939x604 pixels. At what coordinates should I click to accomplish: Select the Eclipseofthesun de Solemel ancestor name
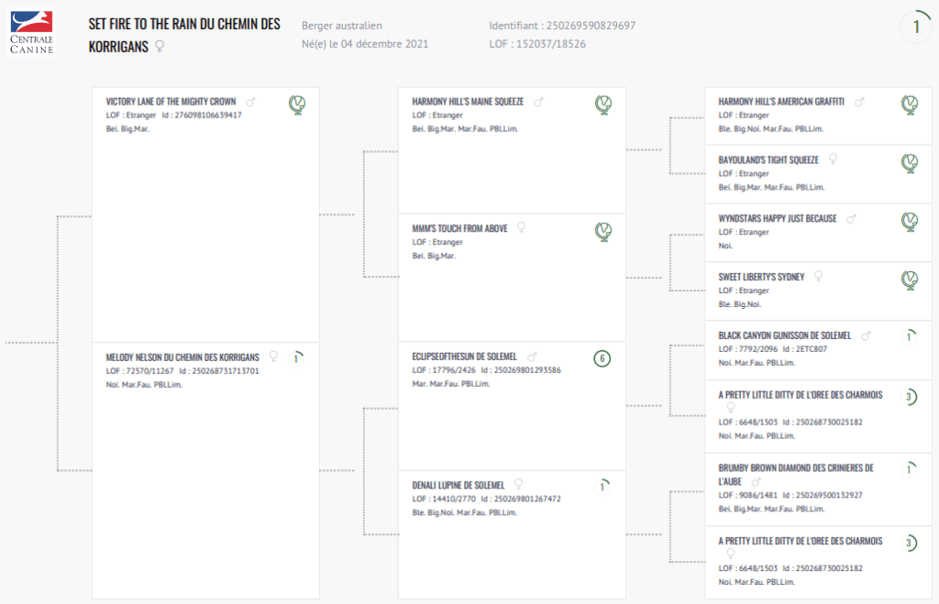click(464, 357)
